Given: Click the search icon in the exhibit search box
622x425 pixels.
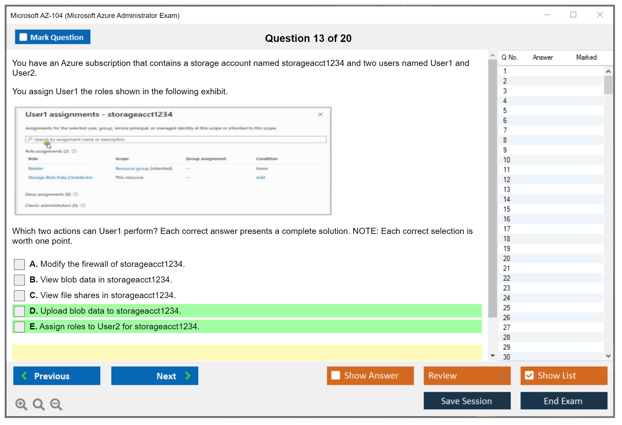Looking at the screenshot, I should point(30,139).
